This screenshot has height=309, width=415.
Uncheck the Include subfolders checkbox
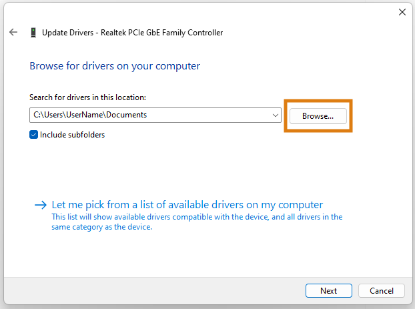(33, 135)
